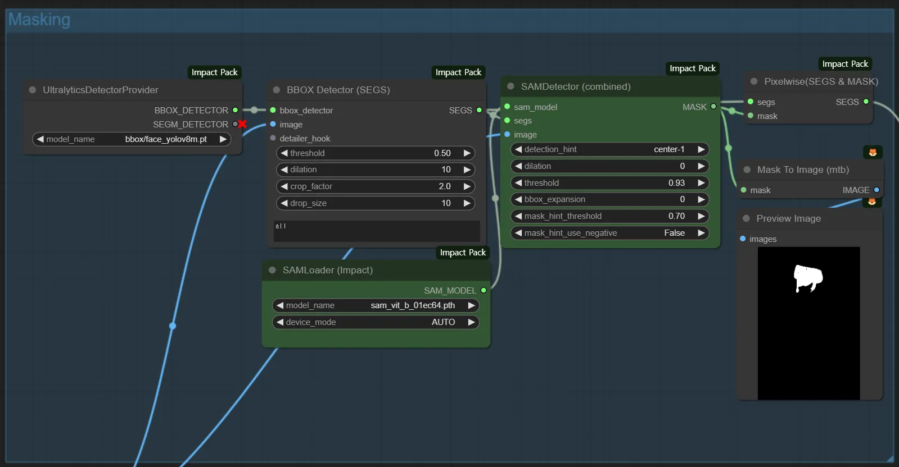This screenshot has height=467, width=899.
Task: Open the detection_hint dropdown showing center-1
Action: pos(610,149)
